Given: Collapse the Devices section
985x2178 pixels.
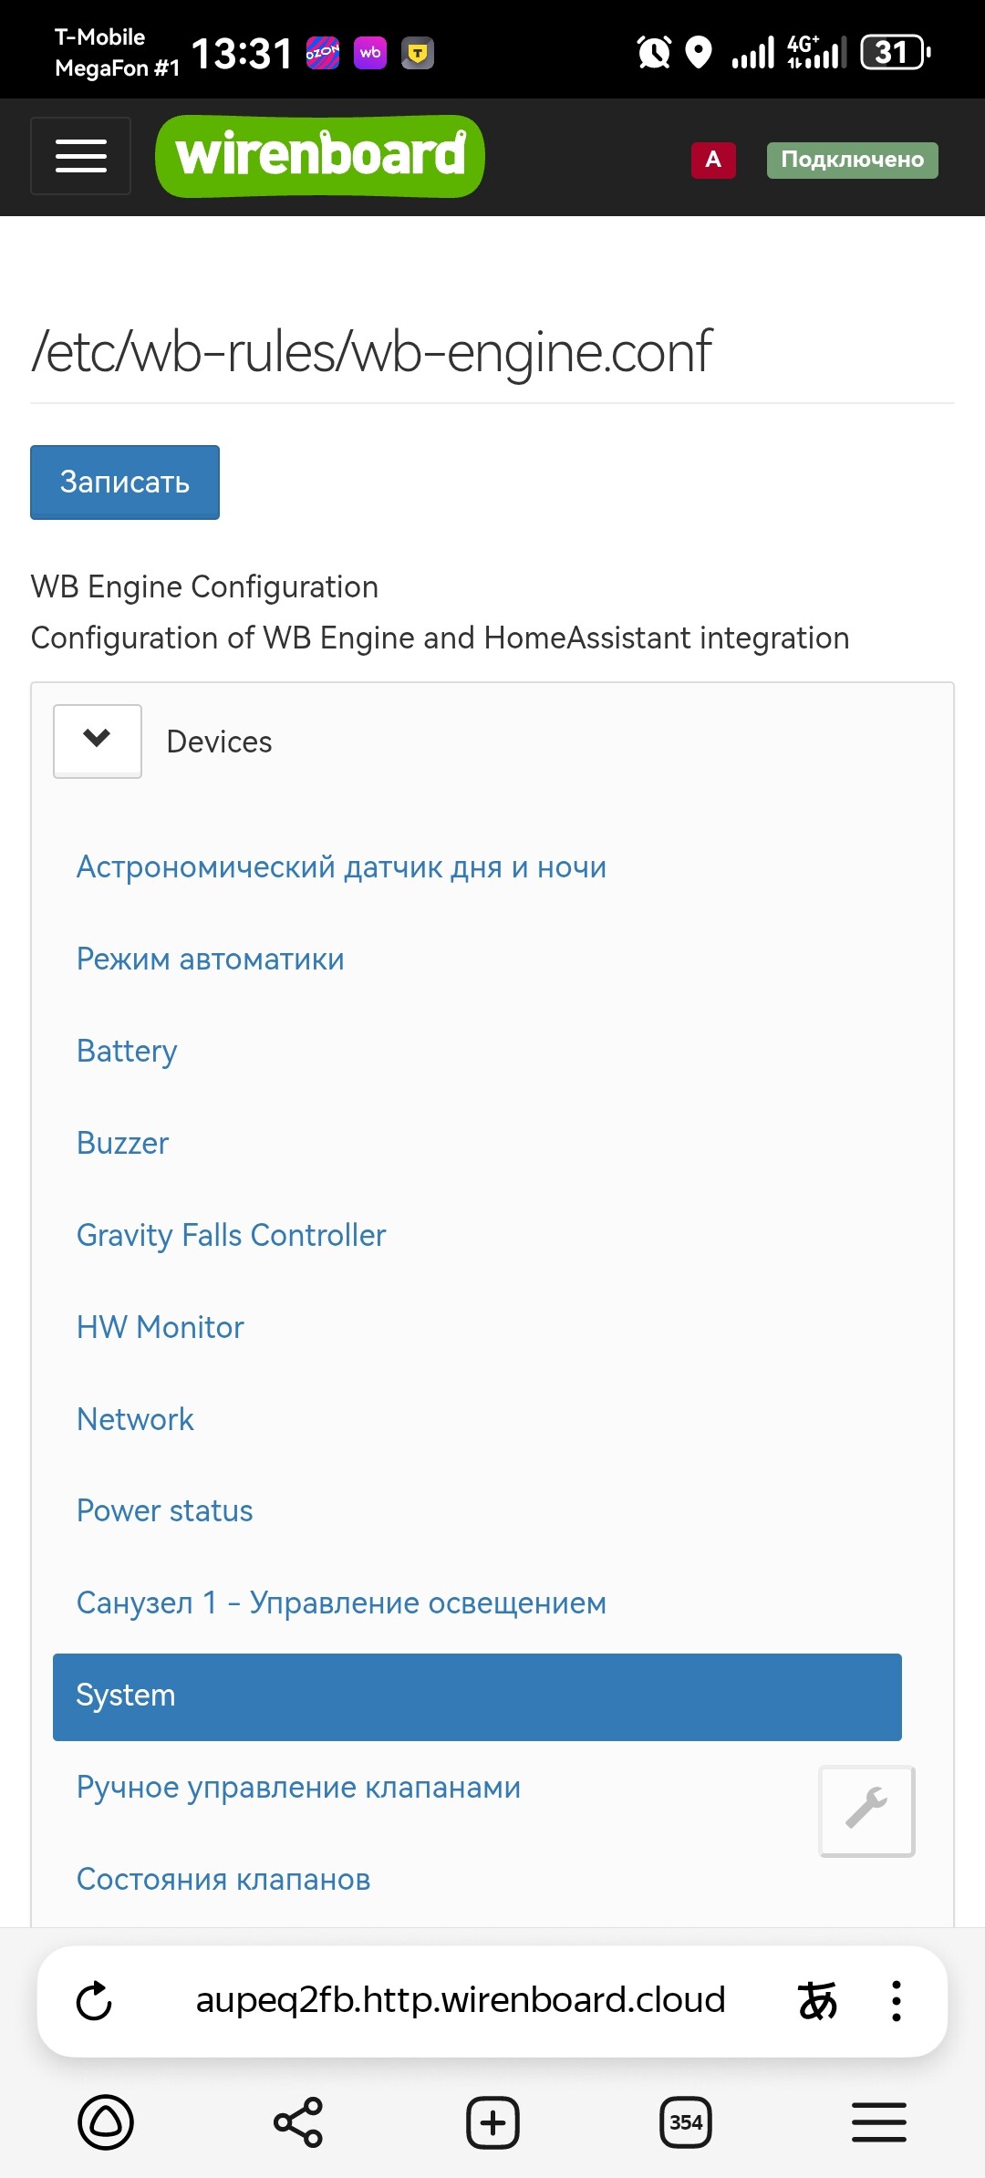Looking at the screenshot, I should 98,740.
